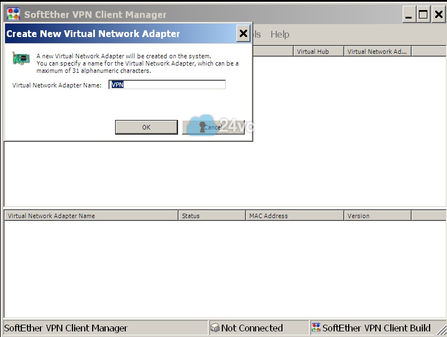Close the Create New Virtual Network Adapter dialog
Image resolution: width=447 pixels, height=337 pixels.
(243, 34)
